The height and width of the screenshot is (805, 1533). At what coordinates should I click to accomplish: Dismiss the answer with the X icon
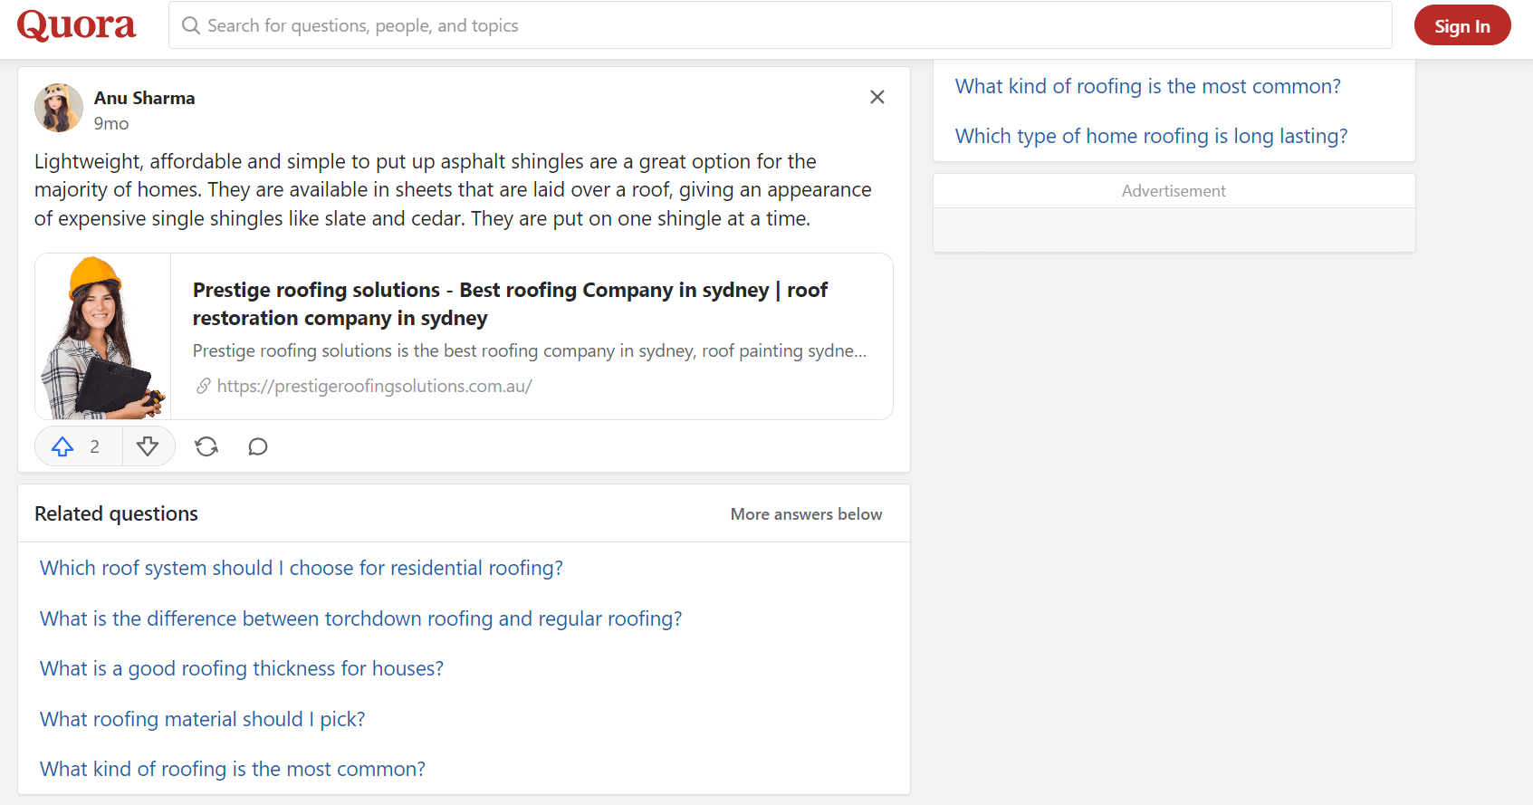point(877,97)
